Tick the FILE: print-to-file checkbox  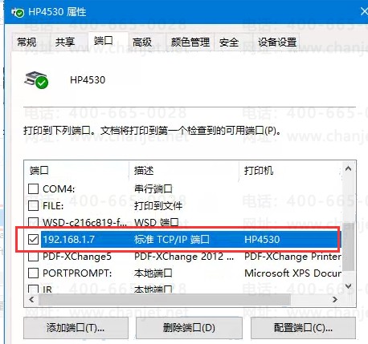point(33,205)
